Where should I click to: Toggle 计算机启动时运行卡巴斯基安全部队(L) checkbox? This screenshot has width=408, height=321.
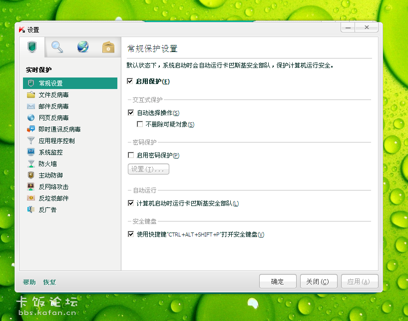tap(131, 203)
